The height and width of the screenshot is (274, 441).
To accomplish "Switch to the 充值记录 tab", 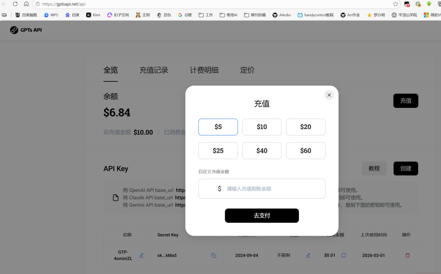I will (x=154, y=70).
